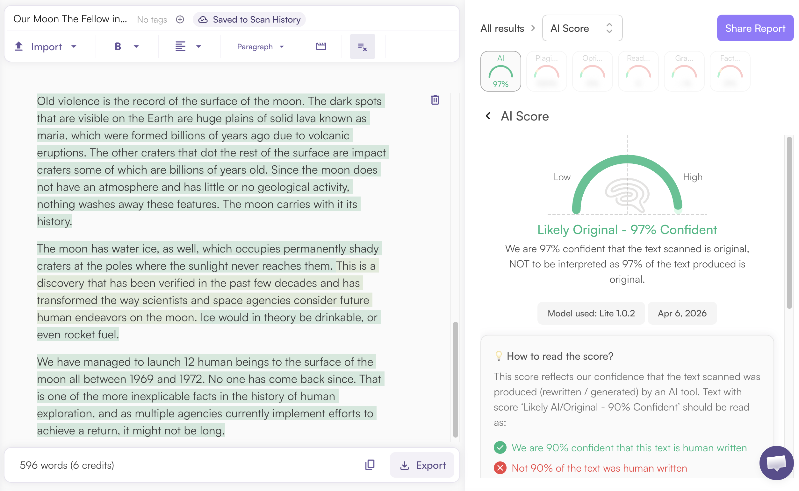Switch to the Plagiarism score tab
The height and width of the screenshot is (491, 799).
point(546,71)
